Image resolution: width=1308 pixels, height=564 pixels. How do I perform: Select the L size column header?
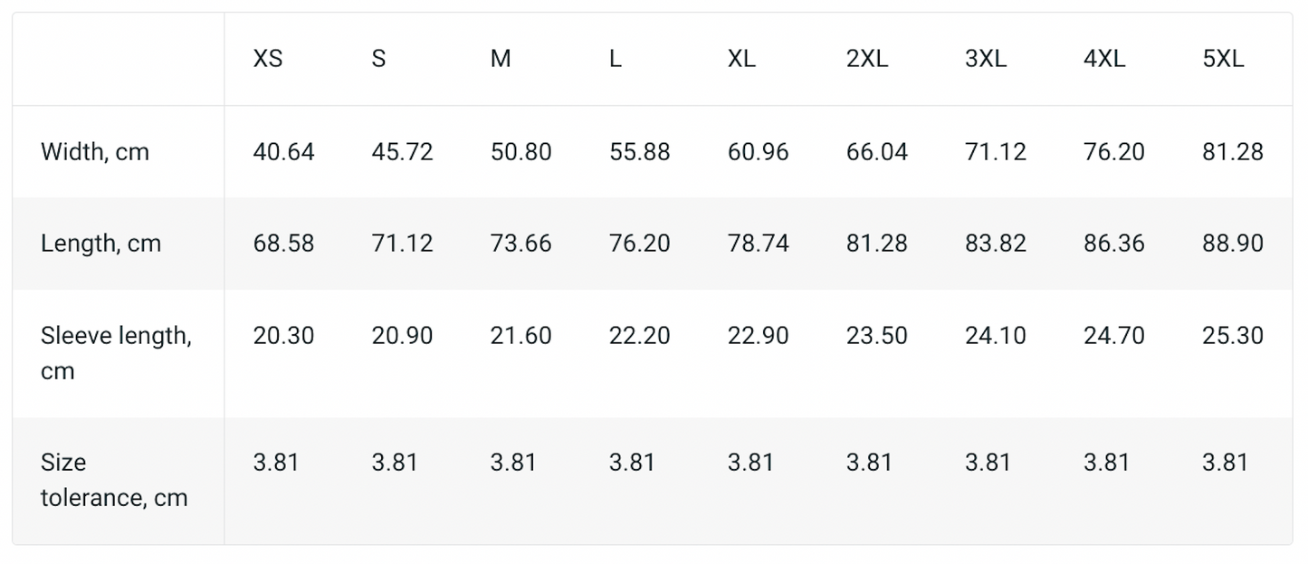point(616,59)
